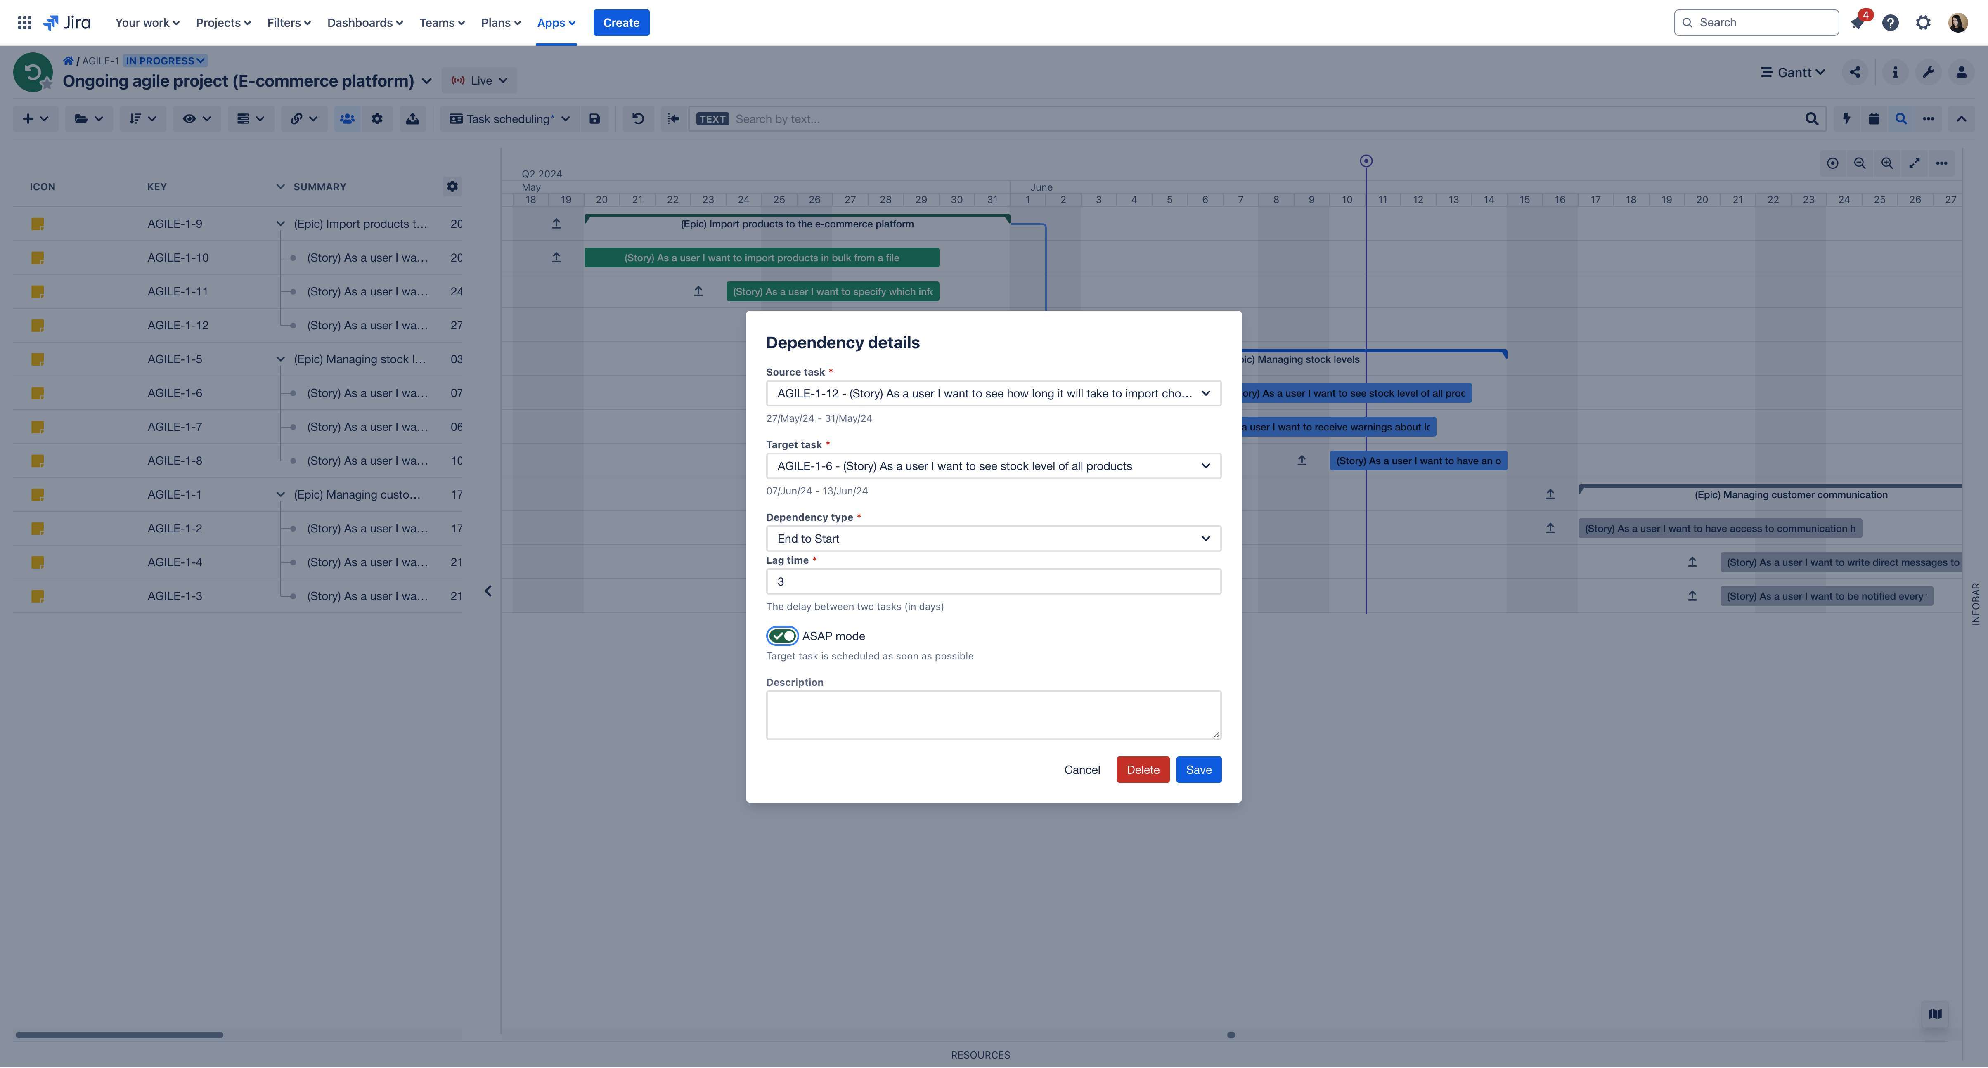Open the Dependency type dropdown
1988x1068 pixels.
993,539
